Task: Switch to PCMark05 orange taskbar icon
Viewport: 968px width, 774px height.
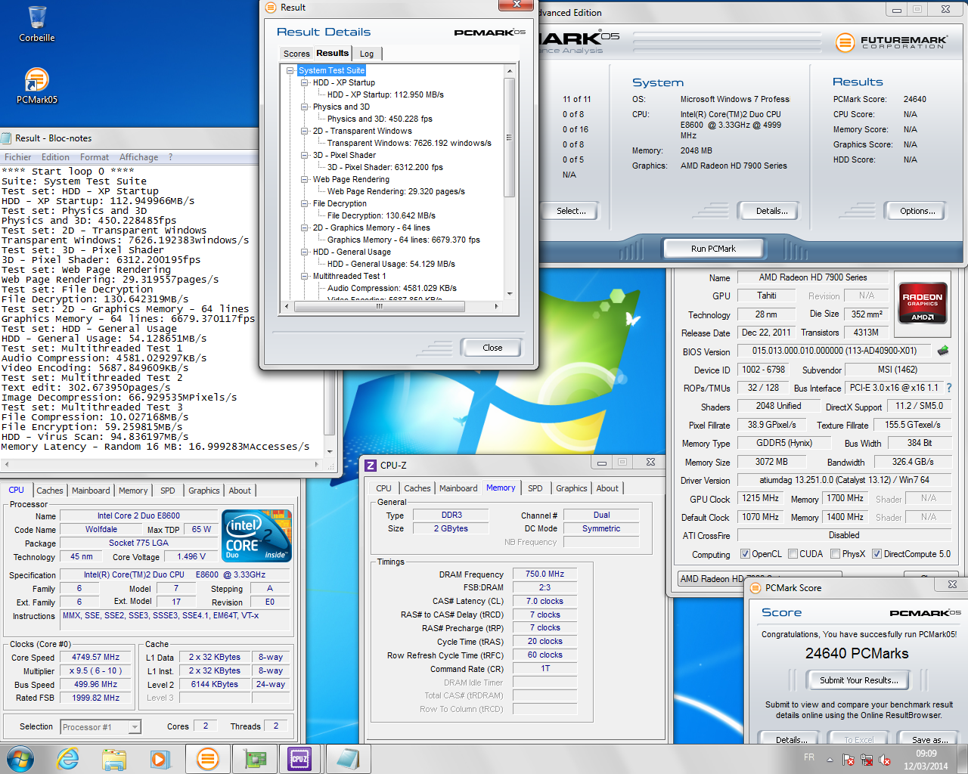Action: (x=207, y=758)
